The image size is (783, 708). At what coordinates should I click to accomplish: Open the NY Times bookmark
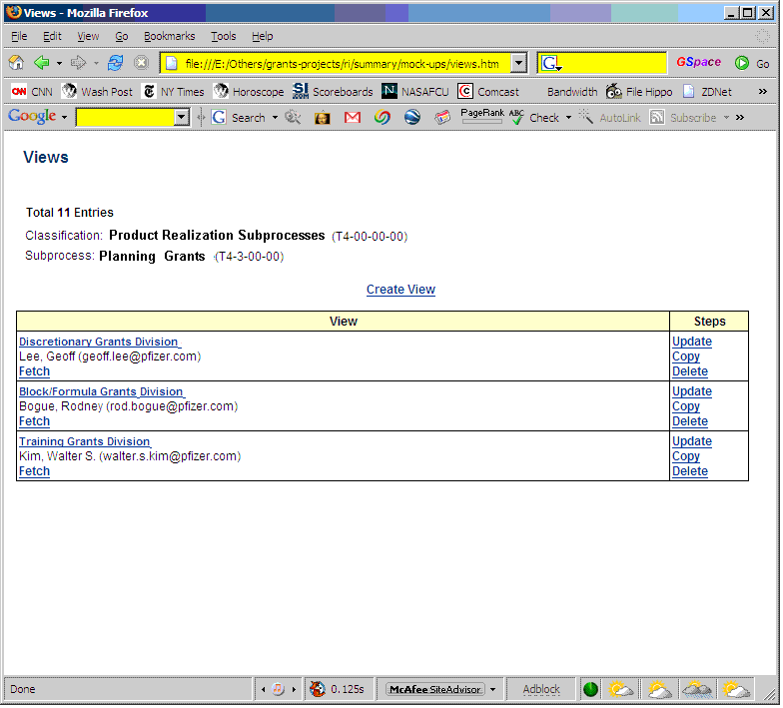pyautogui.click(x=174, y=92)
